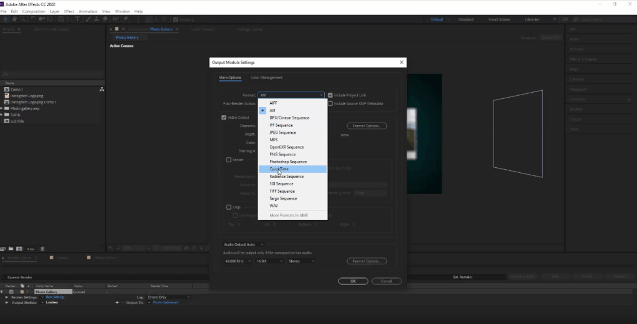Image resolution: width=637 pixels, height=324 pixels.
Task: Select the Clone Stamp tool
Action: [x=96, y=19]
